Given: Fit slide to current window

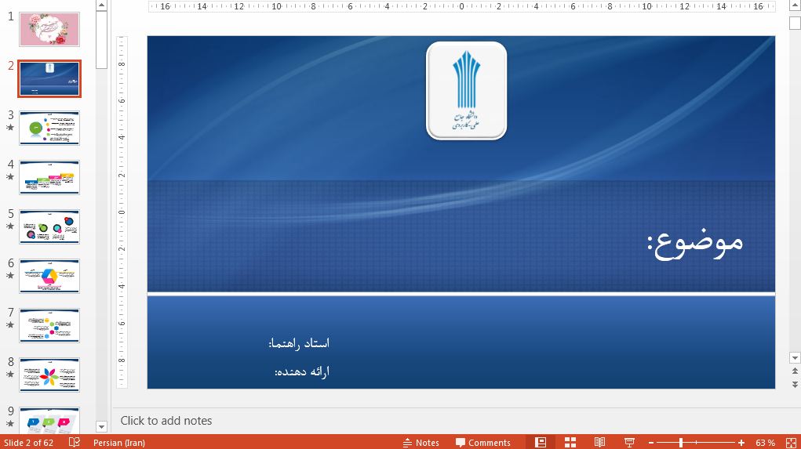Looking at the screenshot, I should pyautogui.click(x=790, y=443).
